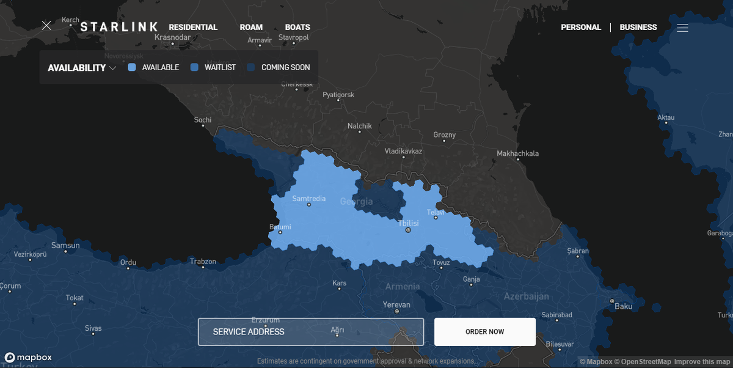Click the Sivas city label
The image size is (733, 368).
93,328
